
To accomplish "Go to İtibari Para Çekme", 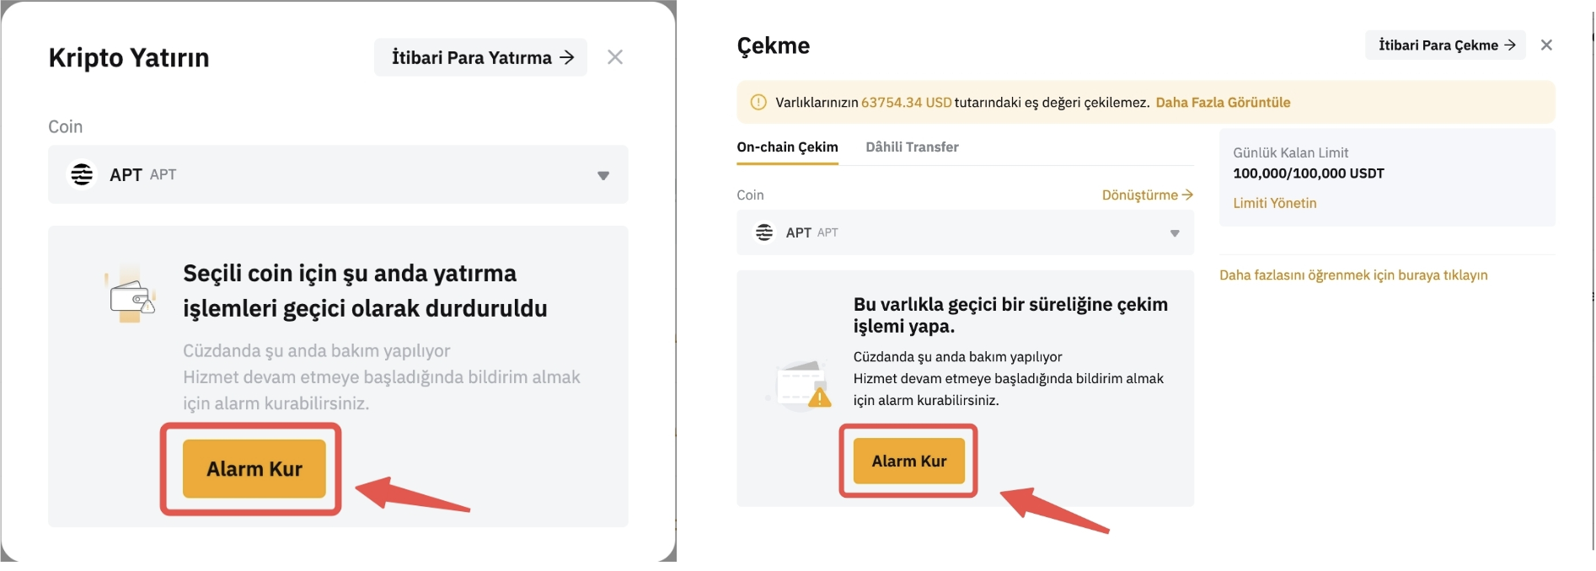I will (x=1445, y=45).
